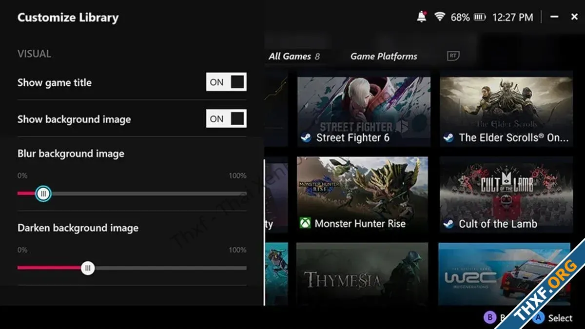Click the RT trigger icon beside Game Platforms

453,56
